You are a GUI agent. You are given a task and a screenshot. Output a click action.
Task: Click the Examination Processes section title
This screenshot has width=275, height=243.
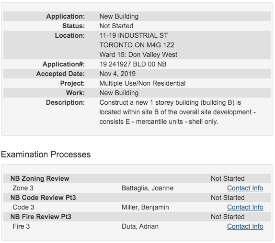(46, 155)
